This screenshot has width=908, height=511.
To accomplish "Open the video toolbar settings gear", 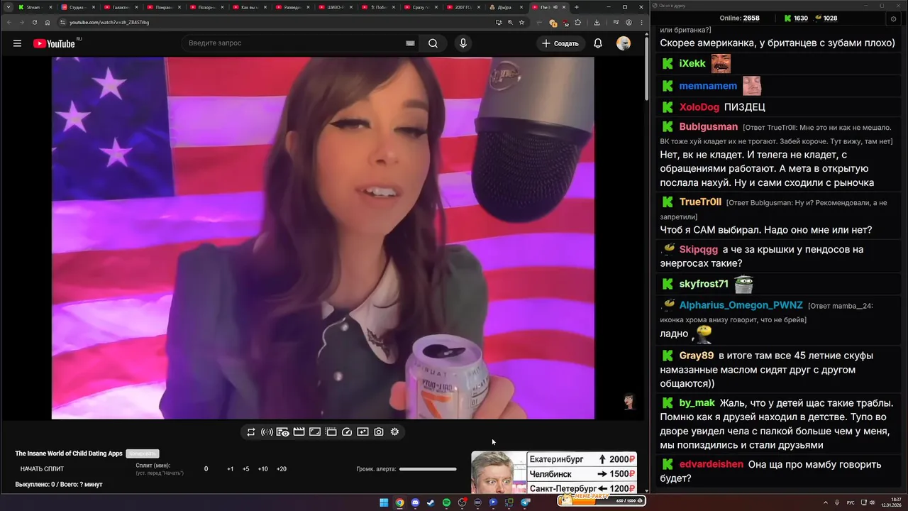I will (395, 432).
